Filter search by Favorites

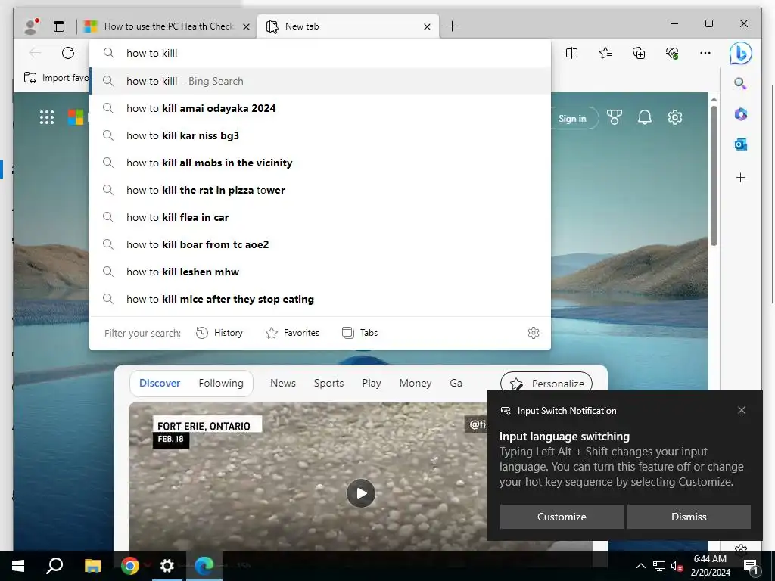pos(293,333)
